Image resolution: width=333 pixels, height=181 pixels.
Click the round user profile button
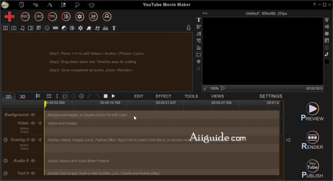107,17
